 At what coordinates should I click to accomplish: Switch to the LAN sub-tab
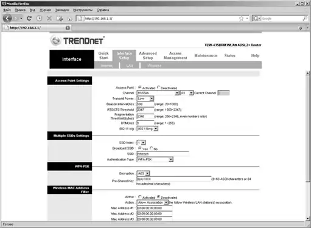(x=130, y=66)
